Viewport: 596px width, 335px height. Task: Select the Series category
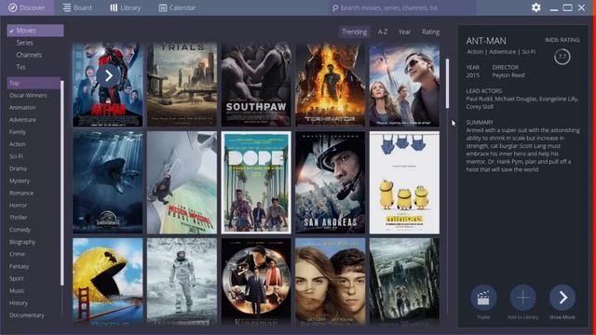pos(25,43)
